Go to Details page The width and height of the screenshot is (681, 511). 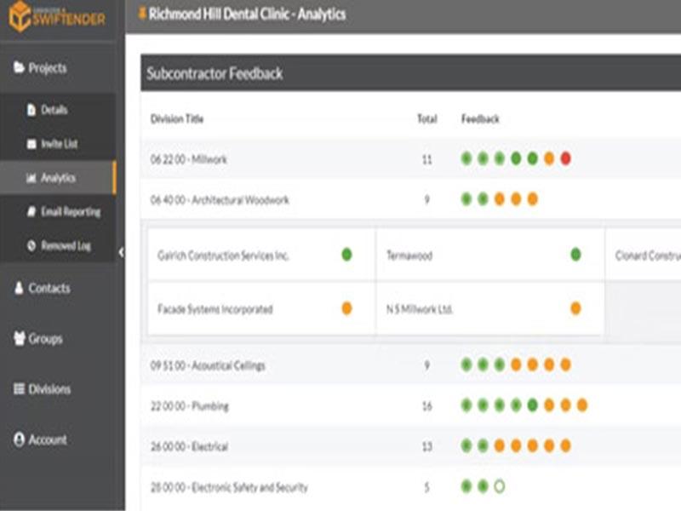(58, 110)
